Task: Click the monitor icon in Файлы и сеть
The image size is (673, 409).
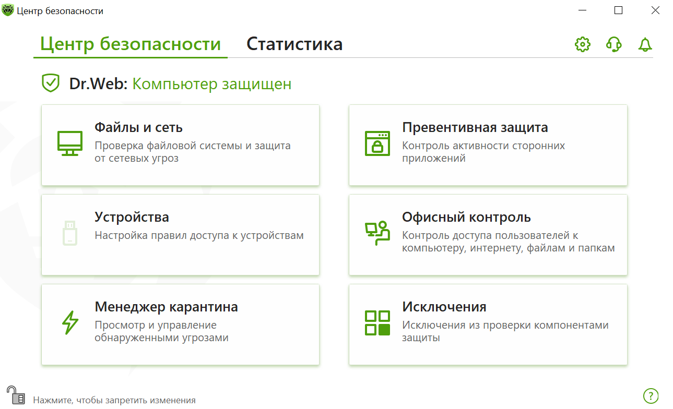Action: pyautogui.click(x=69, y=143)
